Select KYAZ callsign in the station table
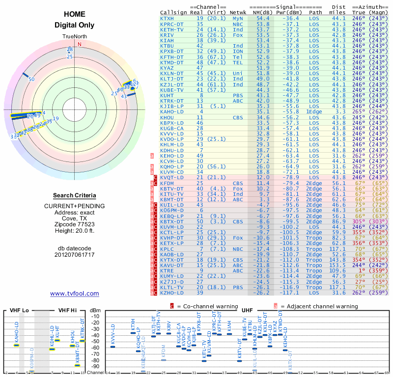Viewport: 393px width, 377px height. click(x=167, y=68)
